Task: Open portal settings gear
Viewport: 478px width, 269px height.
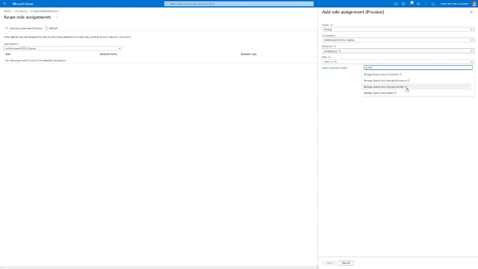Action: pyautogui.click(x=418, y=4)
